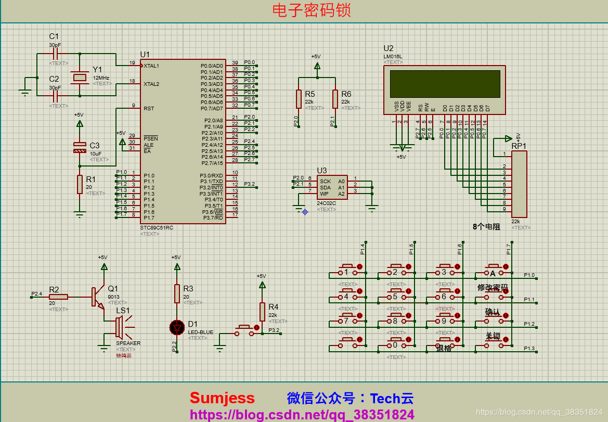Click the STC89C51RC part label
Screen dimensions: 608x422
(x=157, y=228)
